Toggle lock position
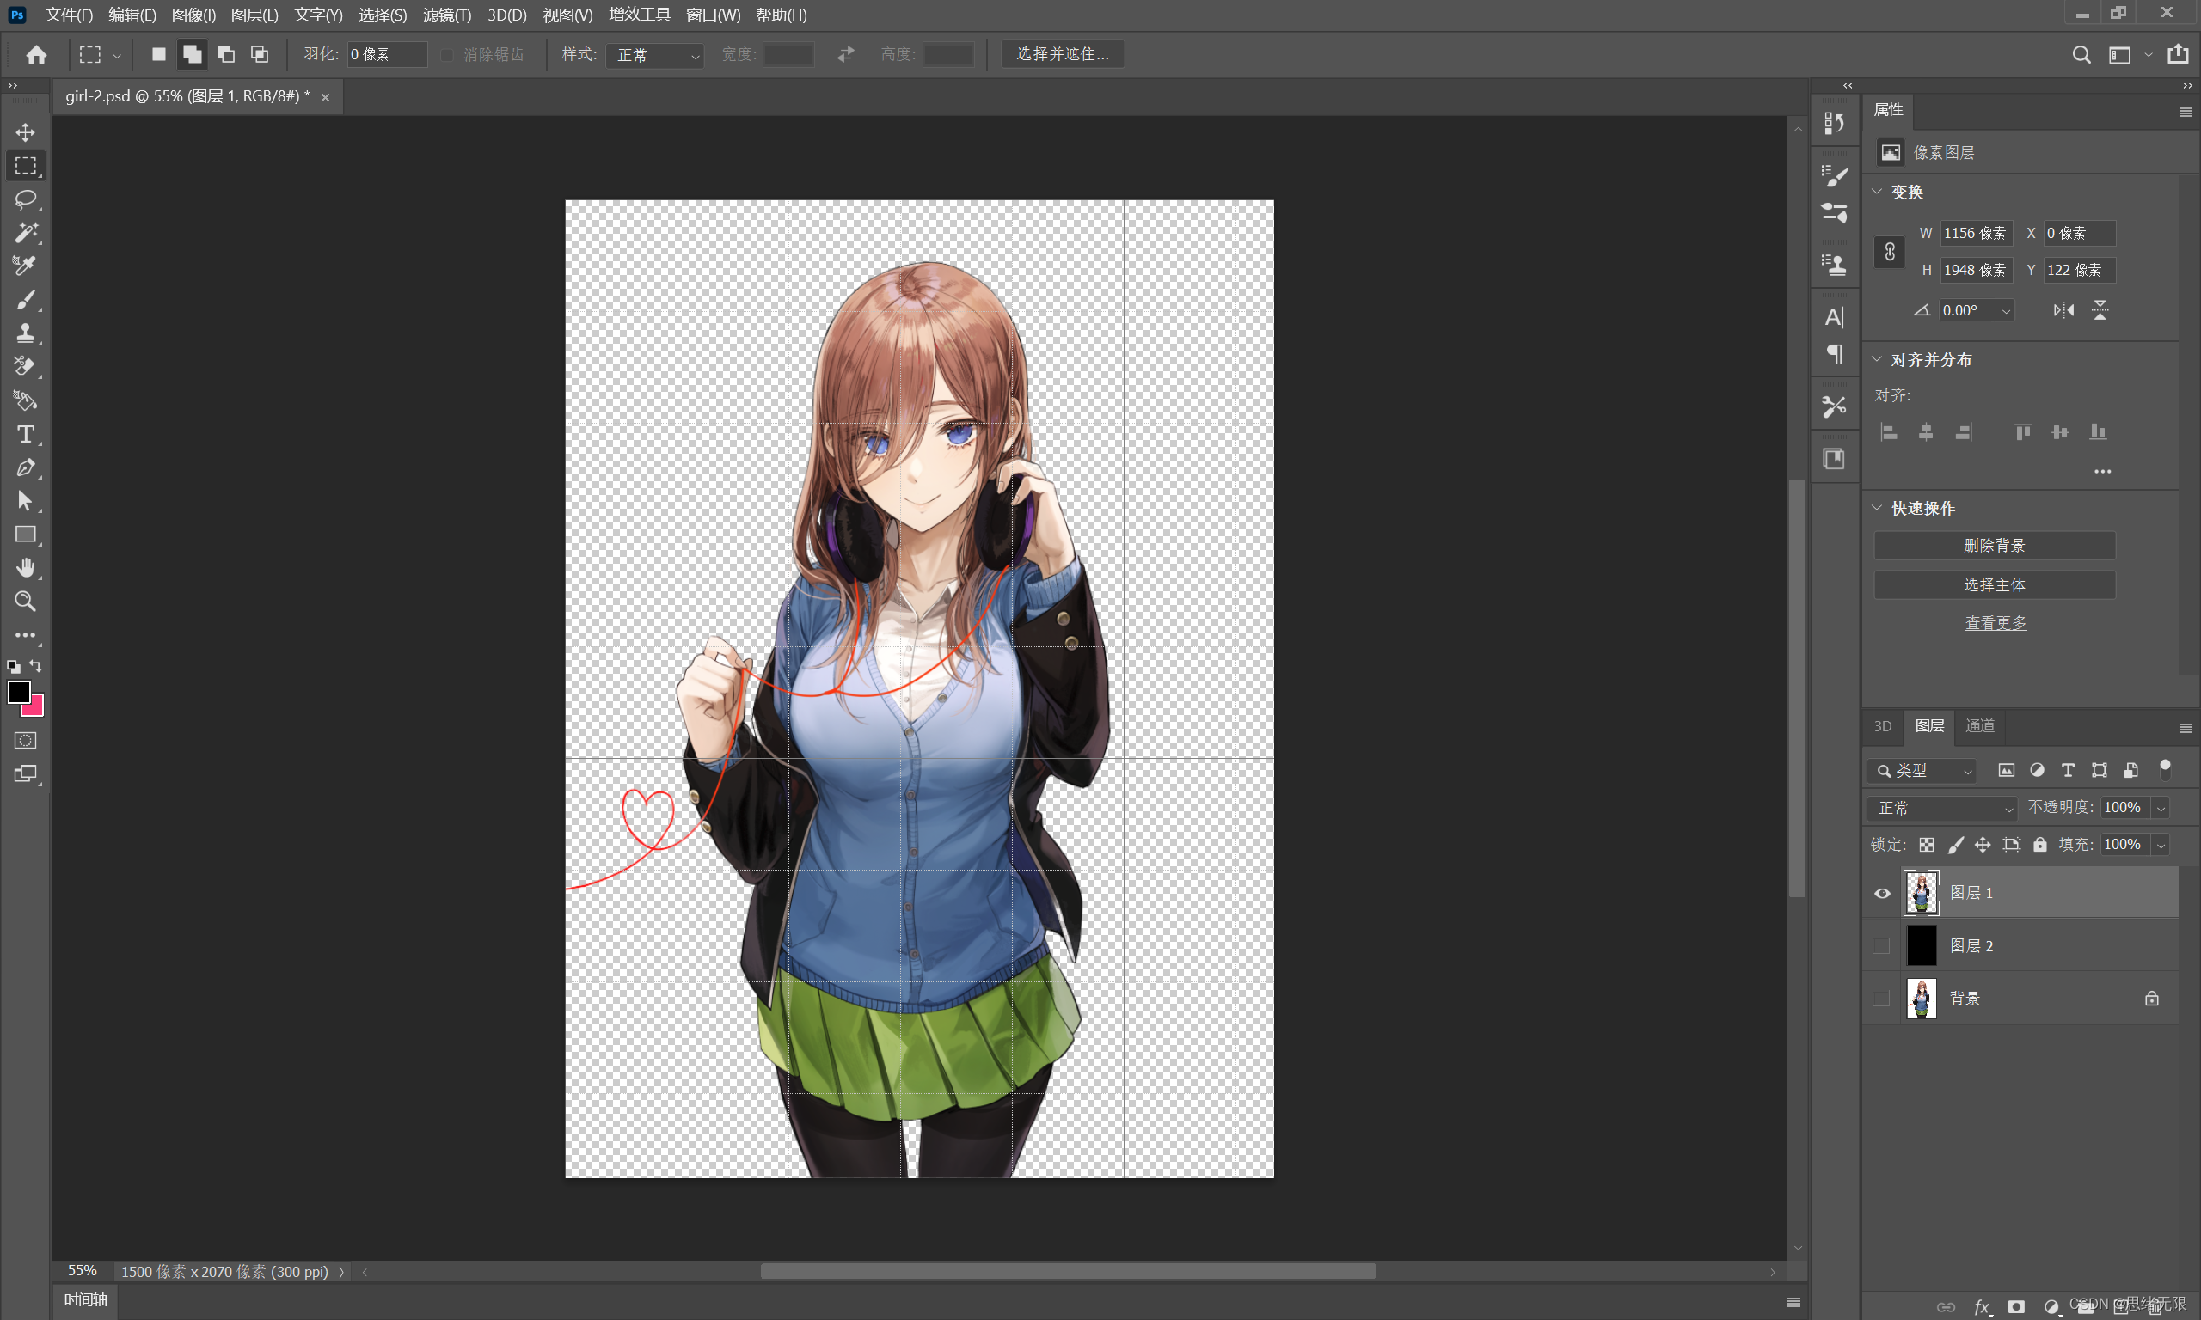2201x1320 pixels. click(x=1983, y=845)
